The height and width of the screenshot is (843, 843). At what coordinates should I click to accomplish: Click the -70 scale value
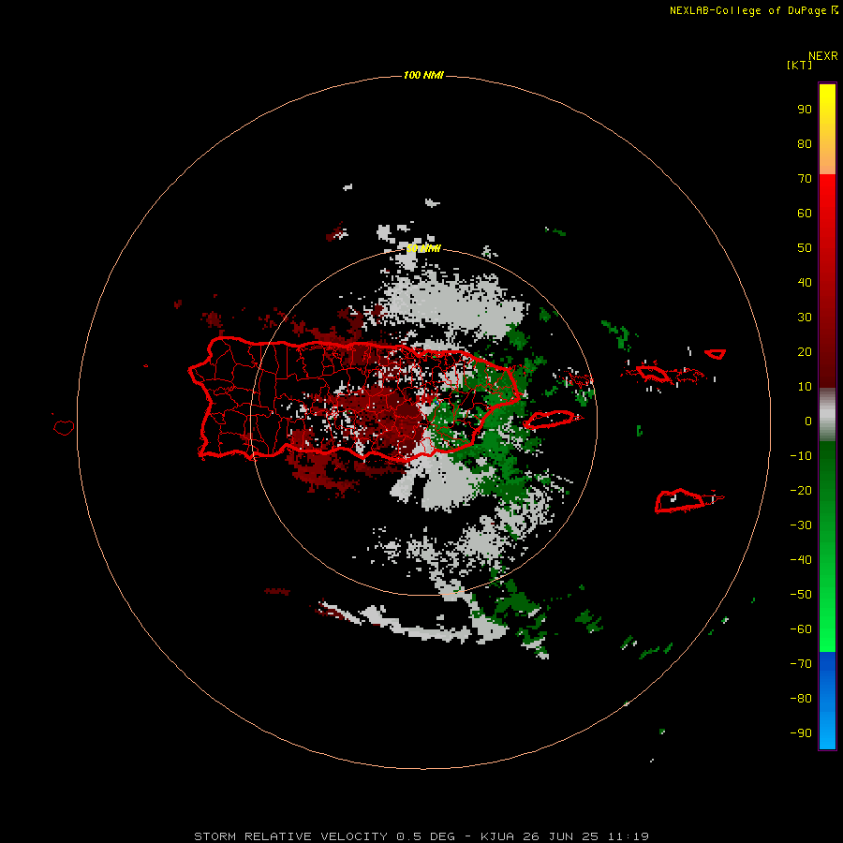(x=801, y=664)
